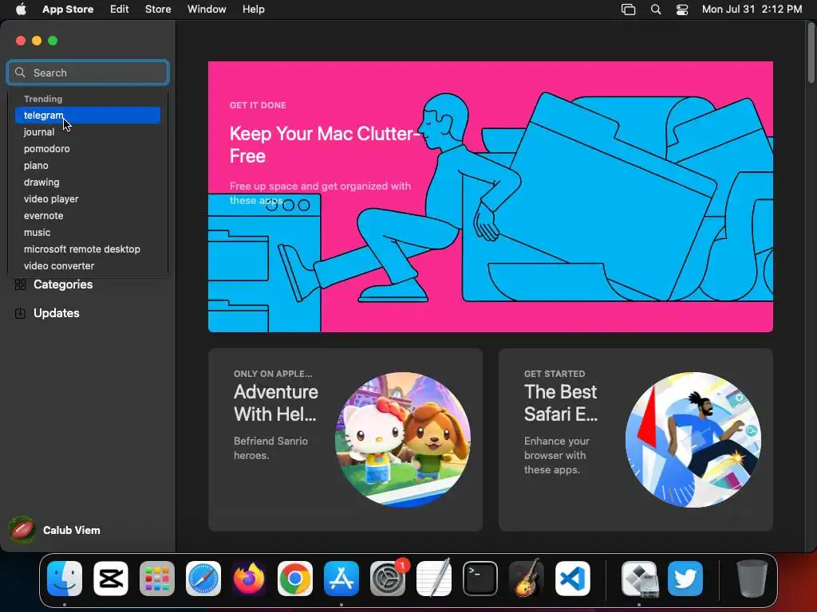Select video player trending search
This screenshot has height=612, width=817.
[88, 198]
